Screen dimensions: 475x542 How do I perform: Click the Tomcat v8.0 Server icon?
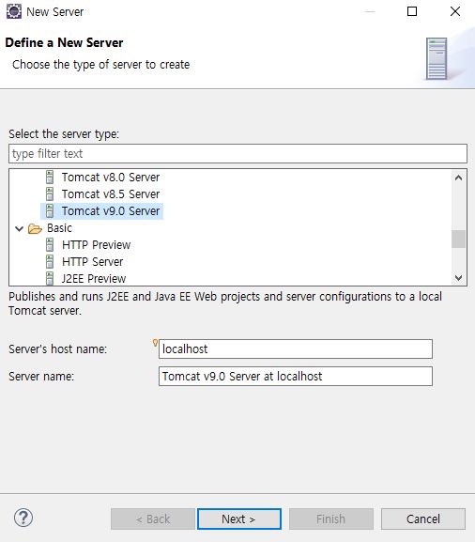click(50, 178)
